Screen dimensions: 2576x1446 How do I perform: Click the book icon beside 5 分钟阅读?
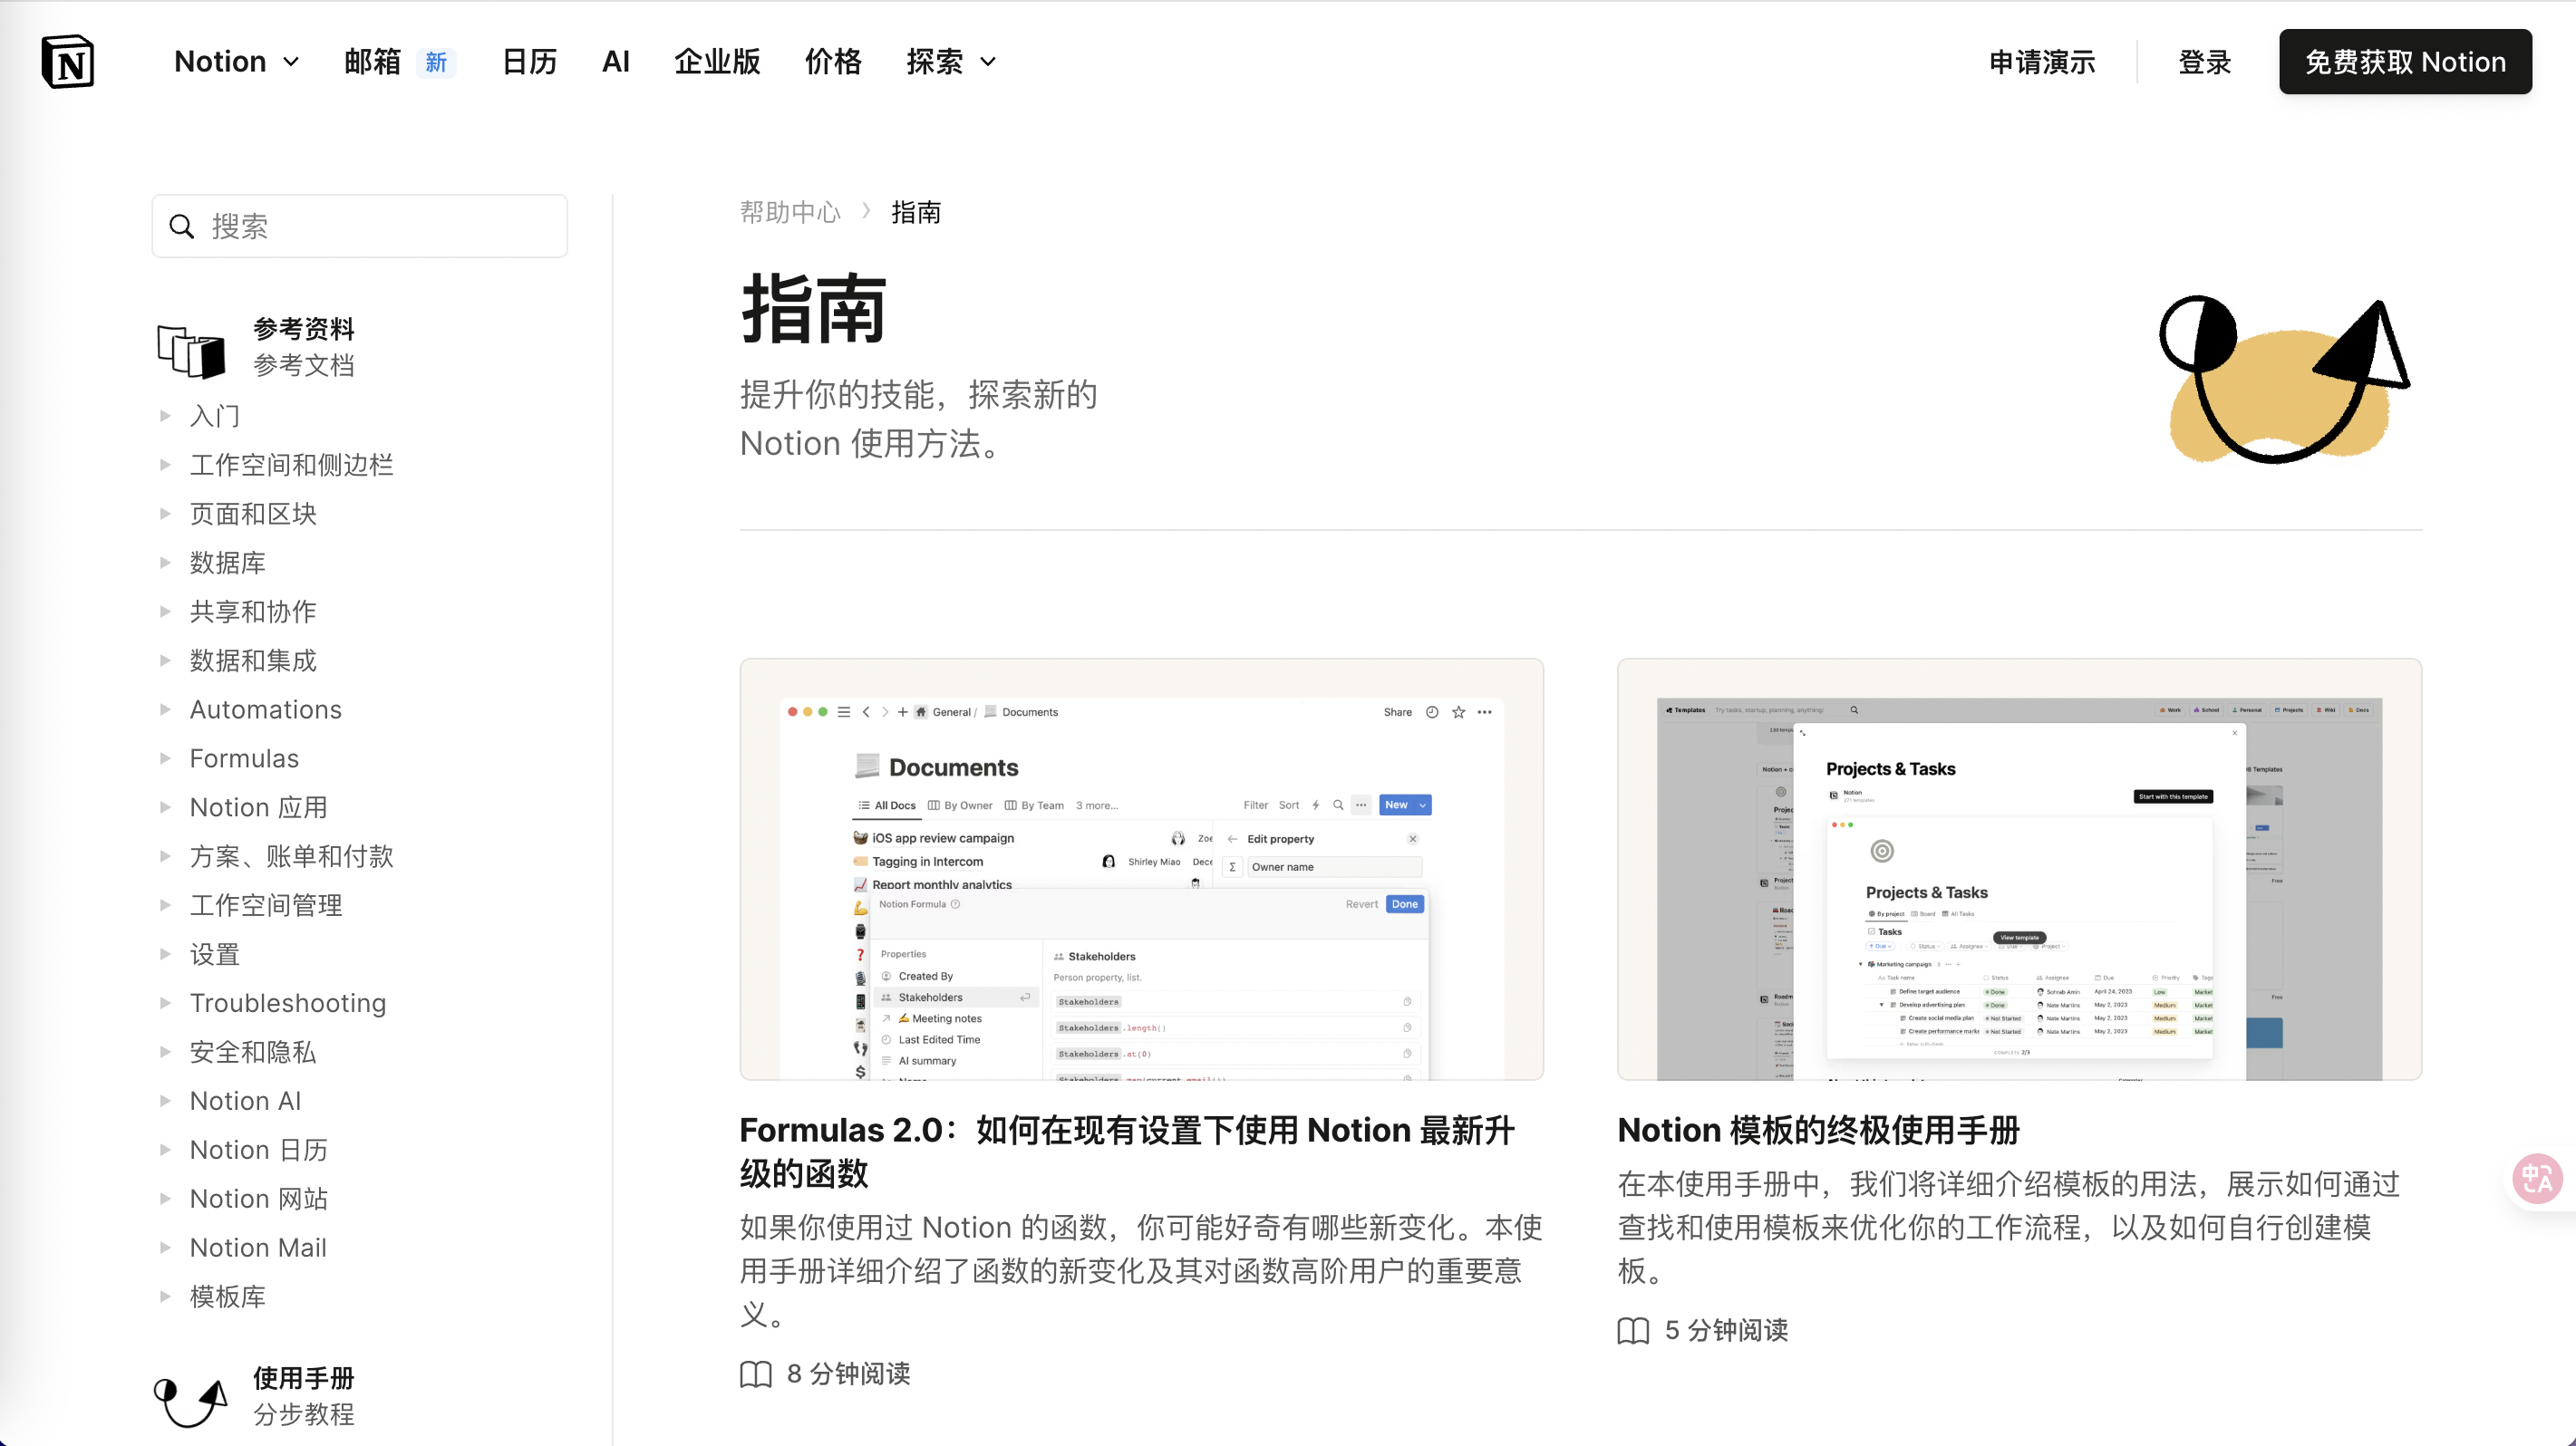click(1633, 1331)
